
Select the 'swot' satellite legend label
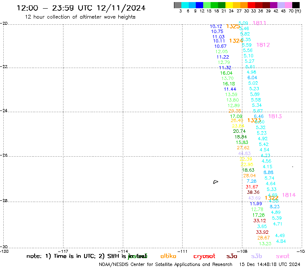click(x=283, y=256)
